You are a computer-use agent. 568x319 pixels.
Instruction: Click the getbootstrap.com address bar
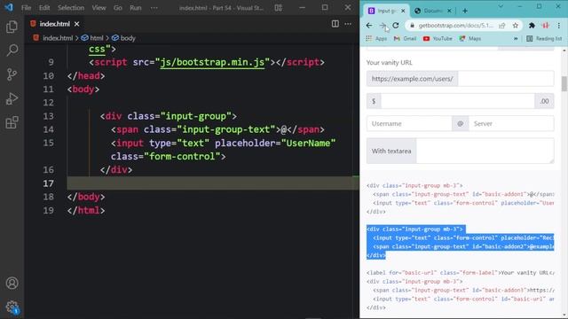tap(456, 26)
